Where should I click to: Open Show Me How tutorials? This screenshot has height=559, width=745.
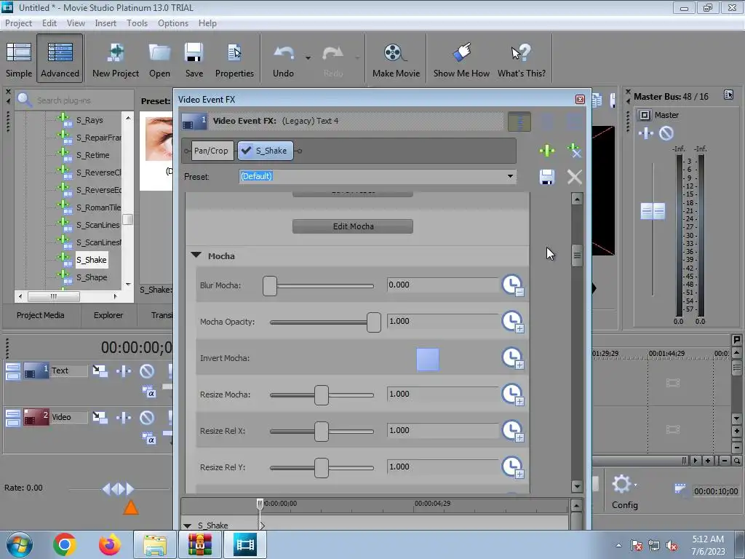point(461,60)
